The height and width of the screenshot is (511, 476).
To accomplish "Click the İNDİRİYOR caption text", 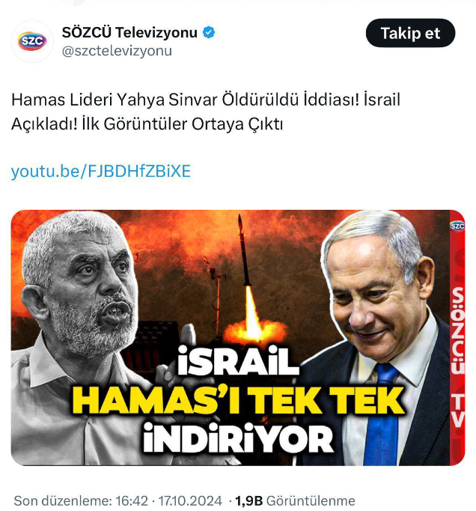I will click(238, 438).
